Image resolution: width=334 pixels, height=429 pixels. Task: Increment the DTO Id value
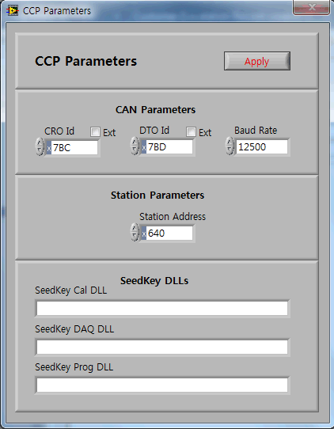(x=135, y=142)
